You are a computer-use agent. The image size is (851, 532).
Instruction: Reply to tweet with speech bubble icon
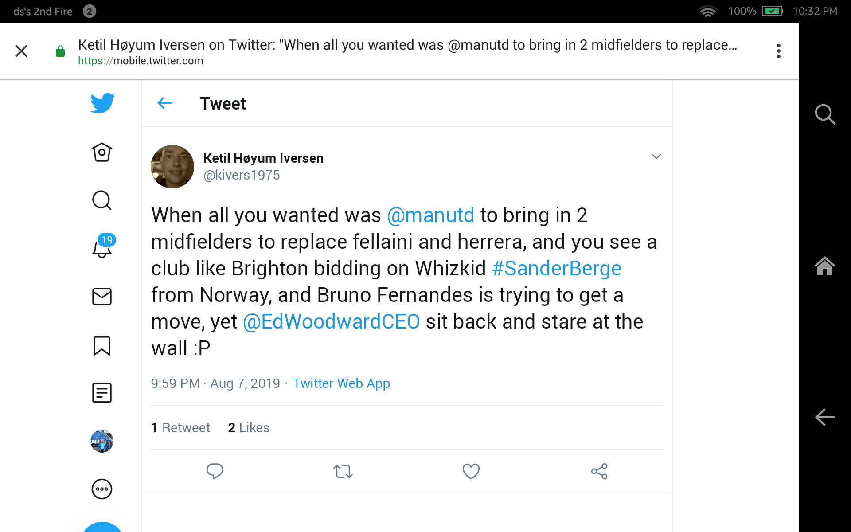[x=215, y=471]
